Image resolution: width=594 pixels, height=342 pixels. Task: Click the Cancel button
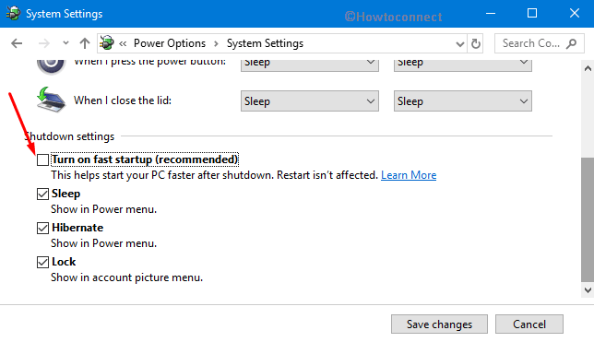(529, 324)
